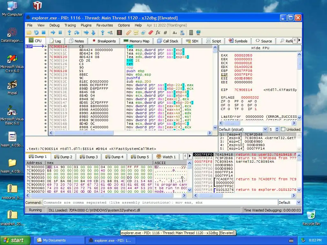Click the Patches bandage toolbar icon
The width and height of the screenshot is (327, 245).
(129, 33)
